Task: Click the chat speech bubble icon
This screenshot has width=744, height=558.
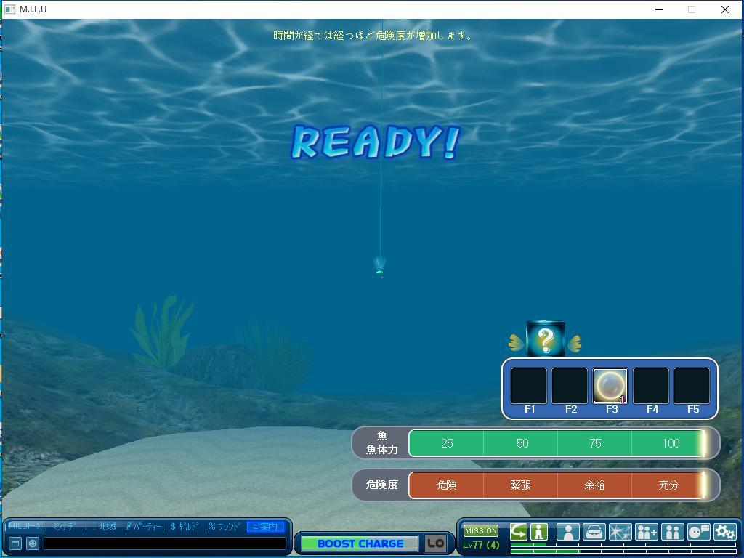Action: [698, 533]
